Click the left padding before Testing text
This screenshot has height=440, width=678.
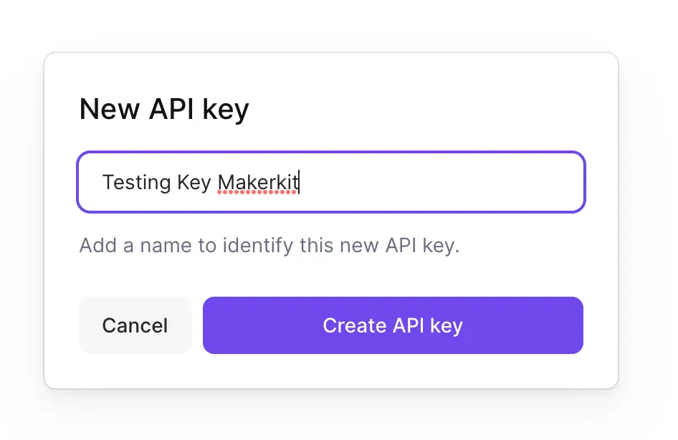pyautogui.click(x=90, y=182)
